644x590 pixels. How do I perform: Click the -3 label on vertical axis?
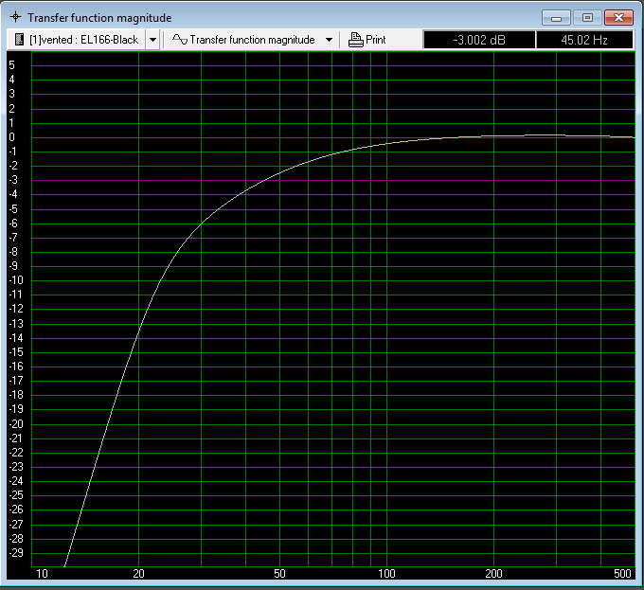click(x=13, y=180)
